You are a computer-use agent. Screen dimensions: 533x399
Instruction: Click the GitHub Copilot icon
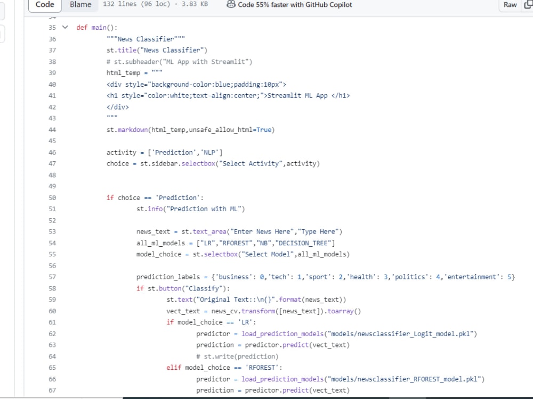click(x=231, y=4)
